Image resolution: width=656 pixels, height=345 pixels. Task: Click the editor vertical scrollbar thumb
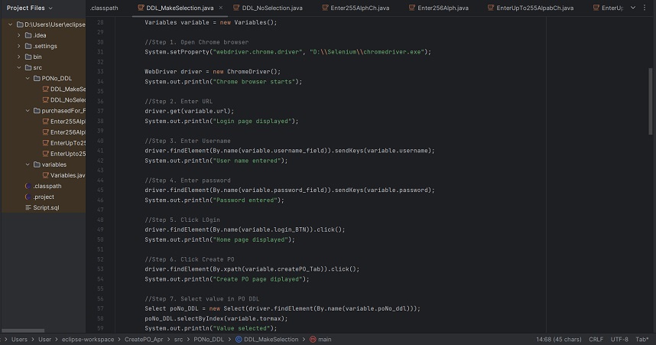(650, 101)
